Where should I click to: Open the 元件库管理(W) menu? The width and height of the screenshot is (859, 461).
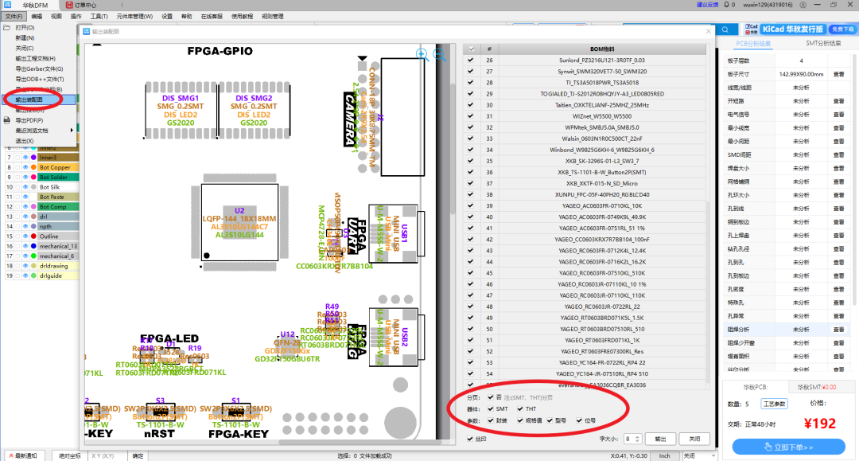point(134,17)
